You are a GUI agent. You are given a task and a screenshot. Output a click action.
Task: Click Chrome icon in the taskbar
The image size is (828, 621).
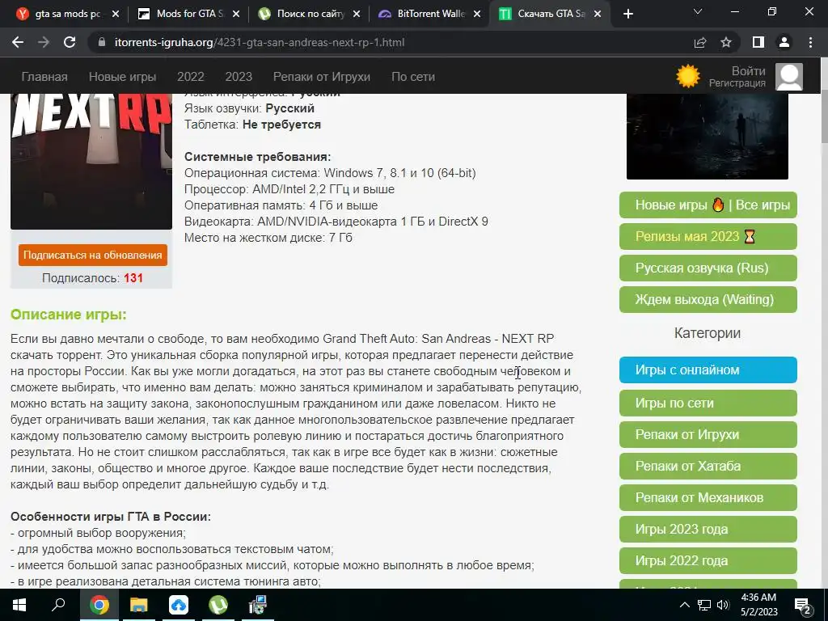click(99, 605)
